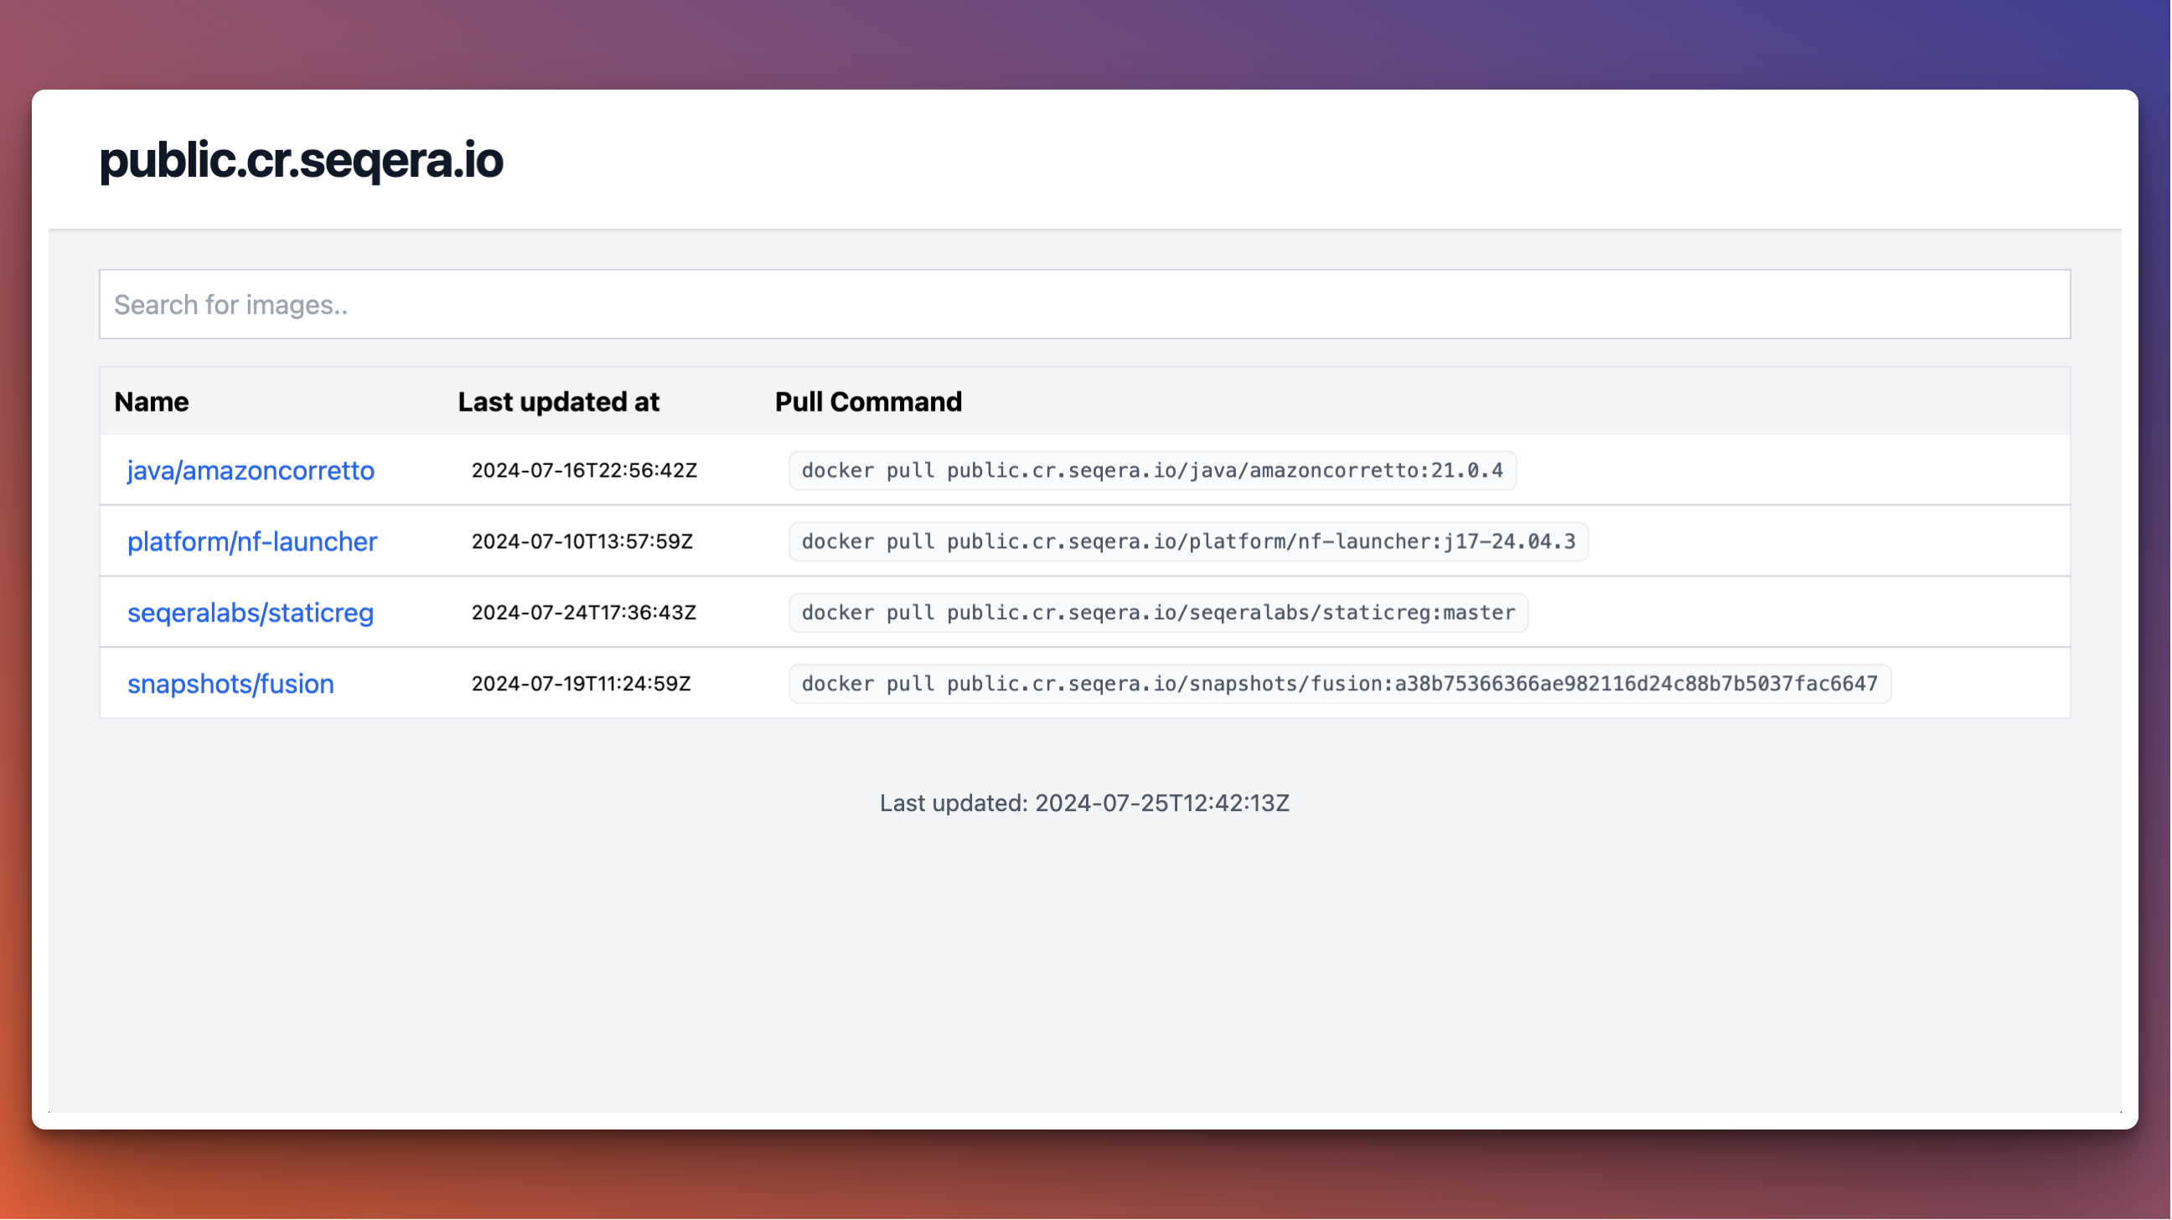Open the platform/nf-launcher repository link
2172x1220 pixels.
click(x=252, y=541)
